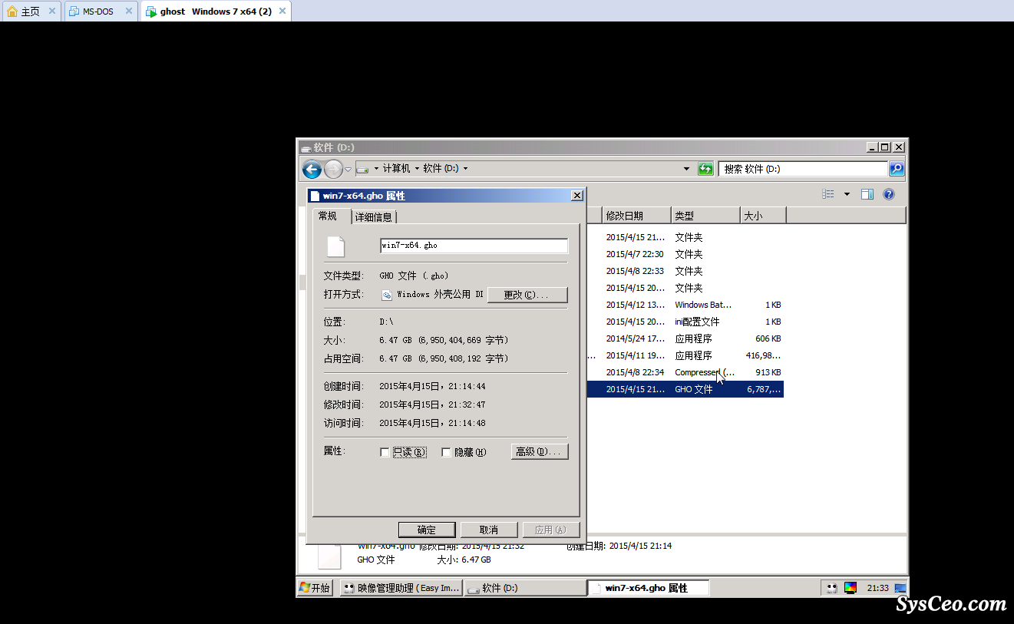
Task: Toggle the 只读 read-only checkbox
Action: pyautogui.click(x=385, y=452)
